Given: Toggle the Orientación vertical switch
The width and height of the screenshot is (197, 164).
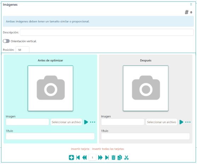Looking at the screenshot, I should [x=6, y=41].
